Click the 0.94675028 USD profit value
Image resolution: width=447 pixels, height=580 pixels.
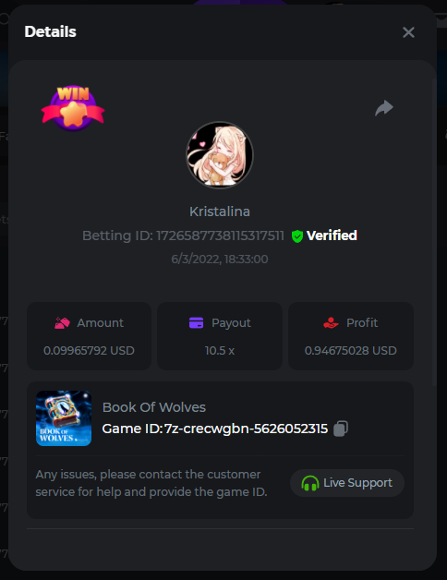[x=350, y=351]
